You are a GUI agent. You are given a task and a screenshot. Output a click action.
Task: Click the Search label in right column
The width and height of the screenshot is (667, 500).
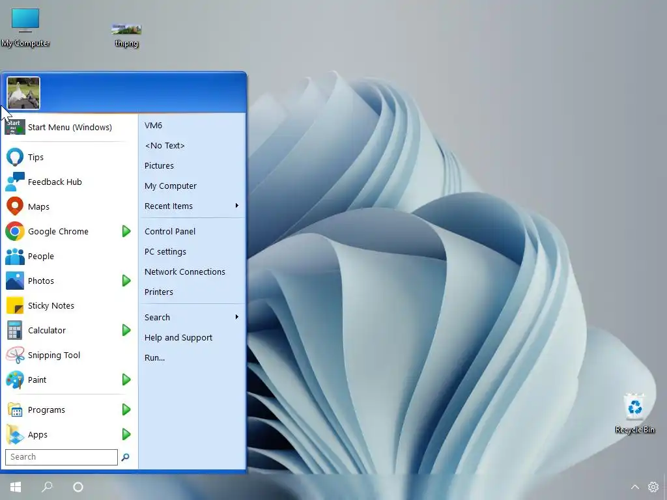157,318
